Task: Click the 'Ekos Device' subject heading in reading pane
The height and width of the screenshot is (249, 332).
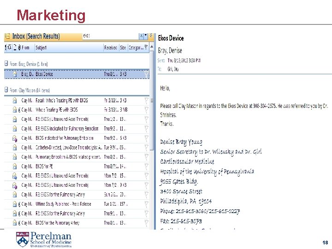Action: coord(171,38)
